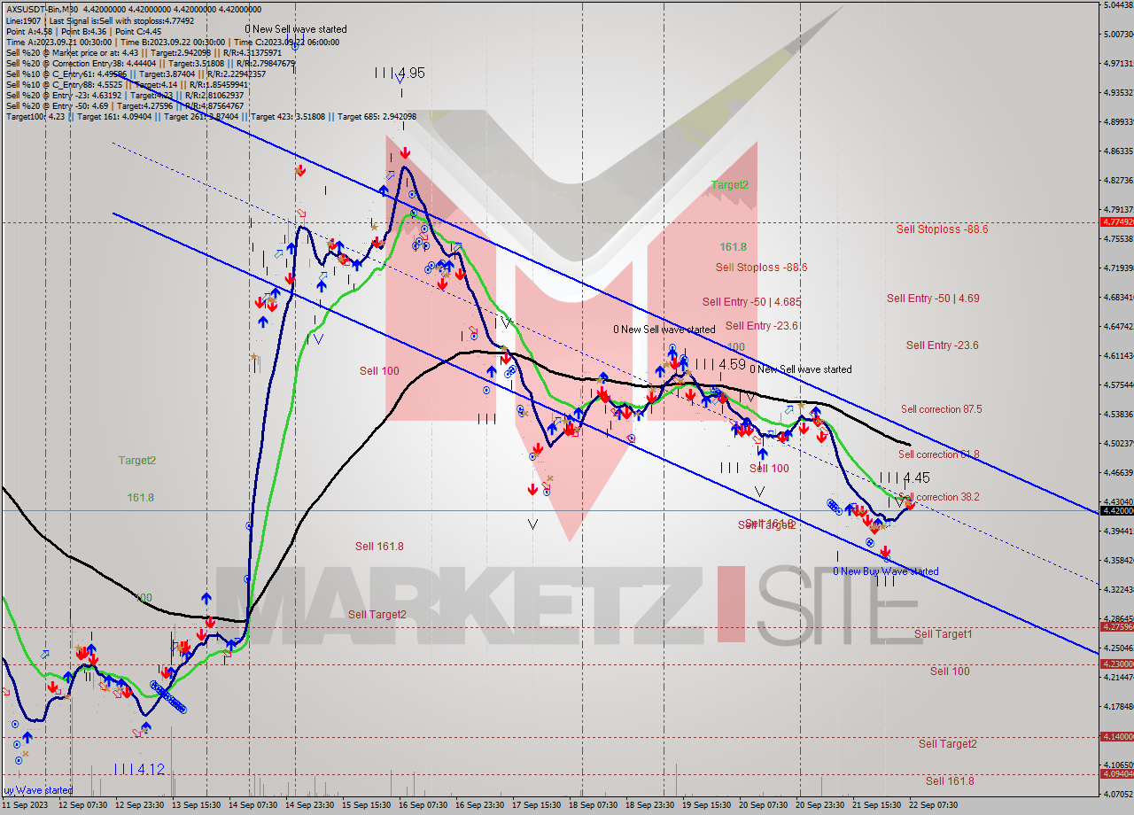Click the '12 Sep 23:30' time axis label
This screenshot has height=815, width=1134.
(x=140, y=806)
